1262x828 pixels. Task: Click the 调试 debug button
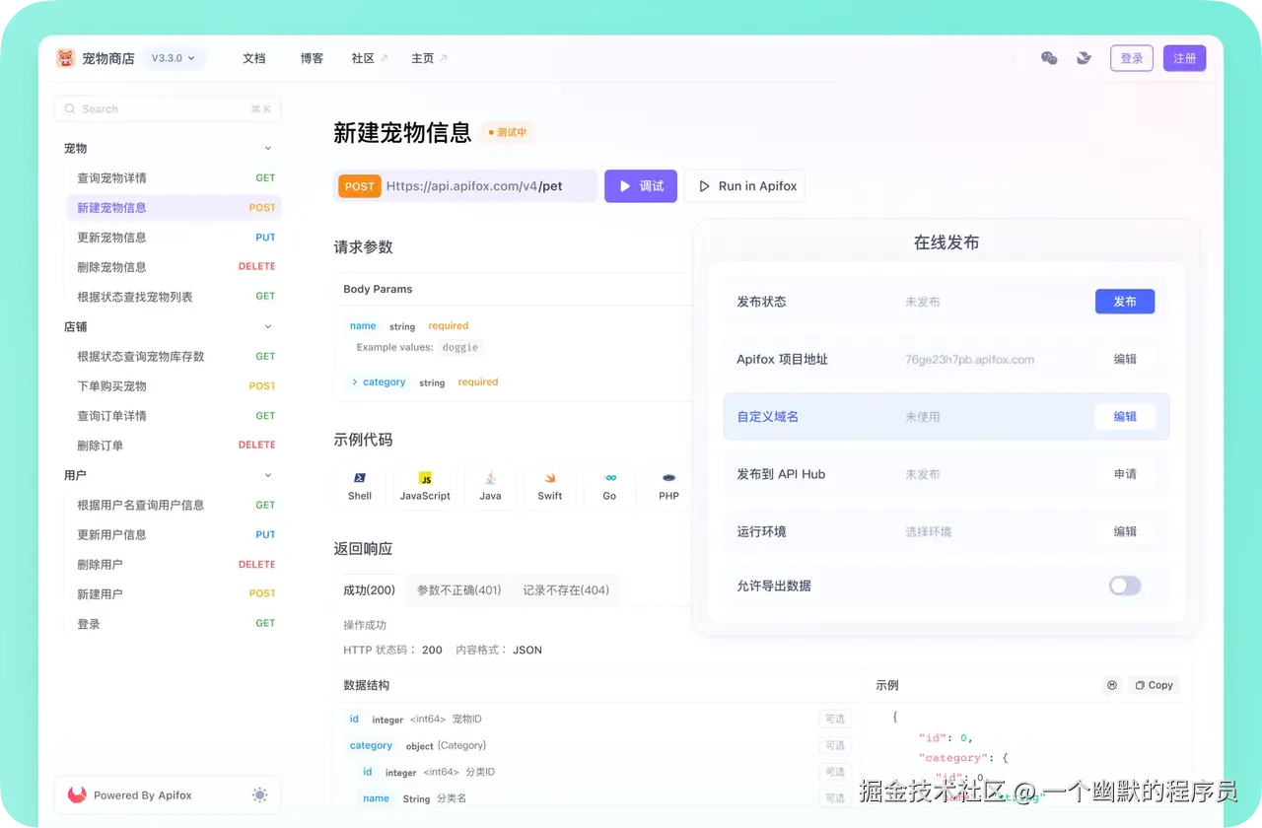point(640,185)
